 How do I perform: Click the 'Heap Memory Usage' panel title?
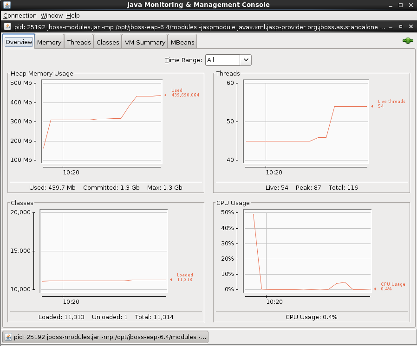pos(42,74)
